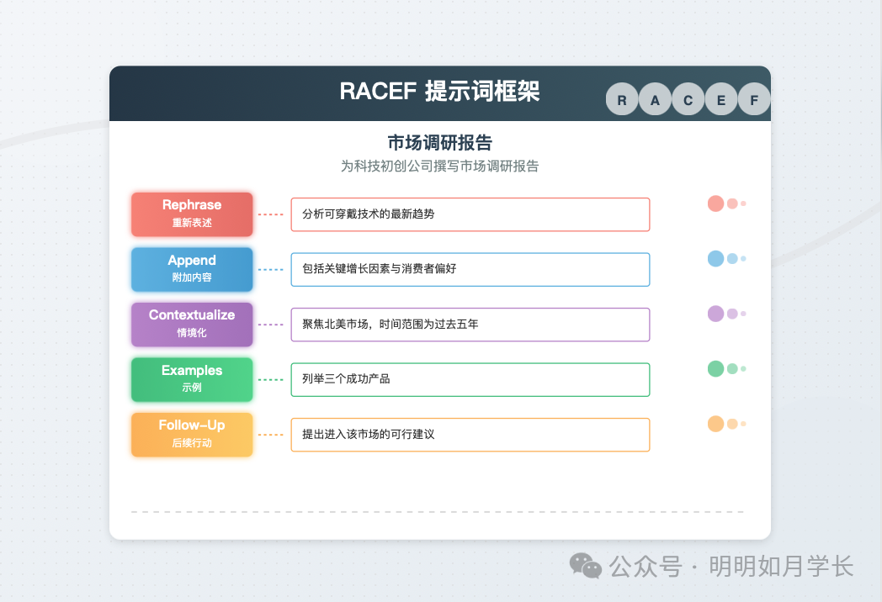
Task: Click the blue dots beside the Append row
Action: point(727,259)
